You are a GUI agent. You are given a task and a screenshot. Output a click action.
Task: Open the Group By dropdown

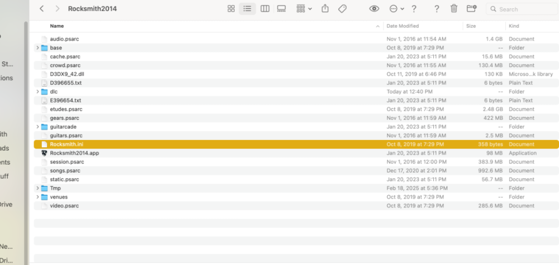click(x=305, y=9)
